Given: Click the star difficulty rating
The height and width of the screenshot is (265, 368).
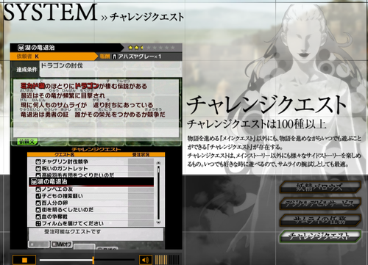Looking at the screenshot, I should pos(151,48).
